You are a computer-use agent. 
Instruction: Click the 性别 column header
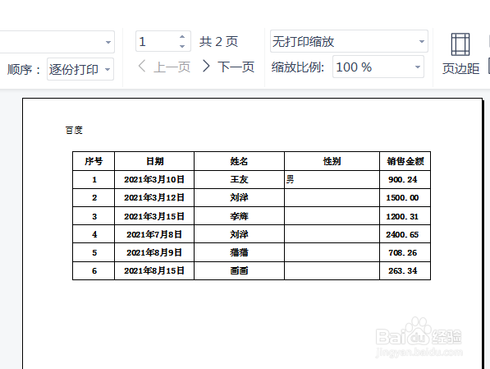coord(332,161)
